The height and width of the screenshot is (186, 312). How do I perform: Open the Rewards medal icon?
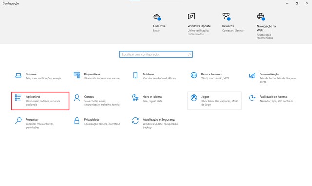(226, 17)
